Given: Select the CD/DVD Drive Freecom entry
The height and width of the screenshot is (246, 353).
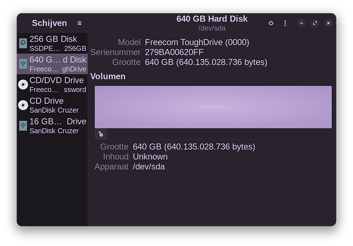Looking at the screenshot, I should point(57,85).
